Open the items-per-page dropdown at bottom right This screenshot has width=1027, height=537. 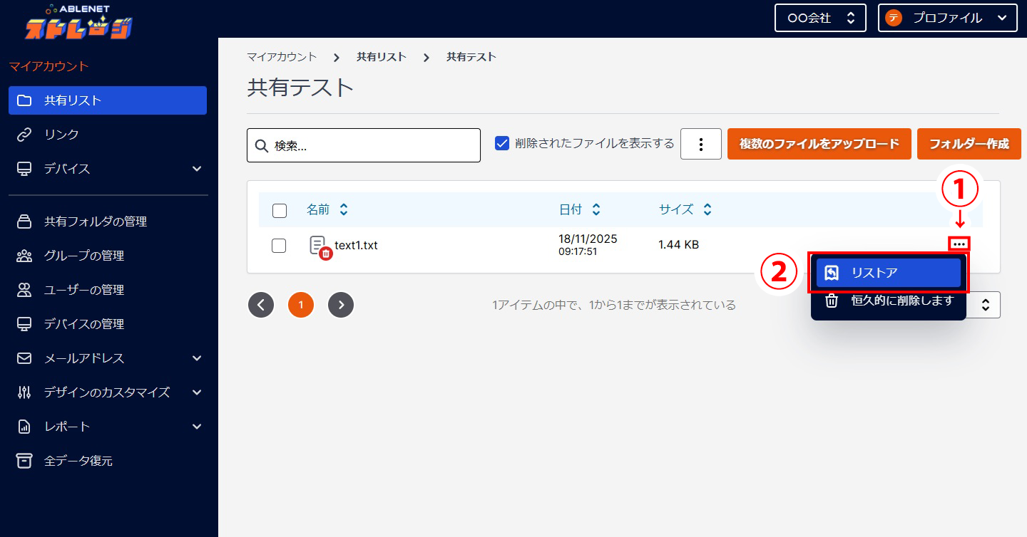pos(986,304)
